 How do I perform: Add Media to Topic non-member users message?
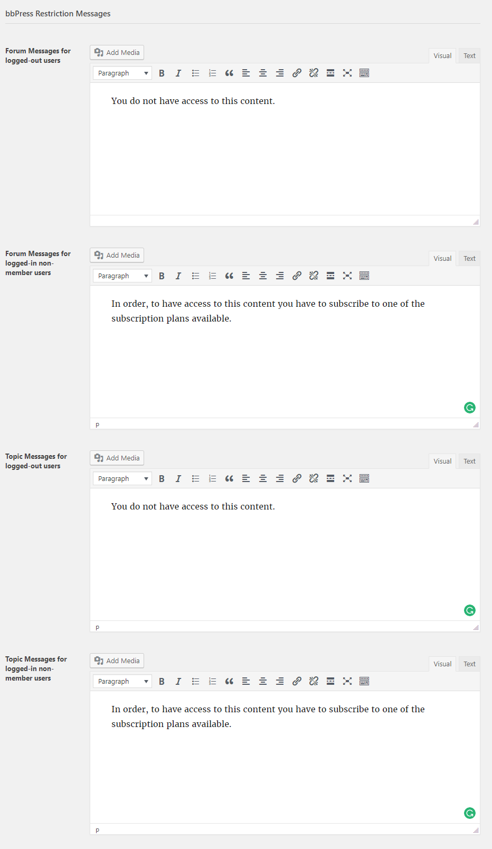pos(117,661)
